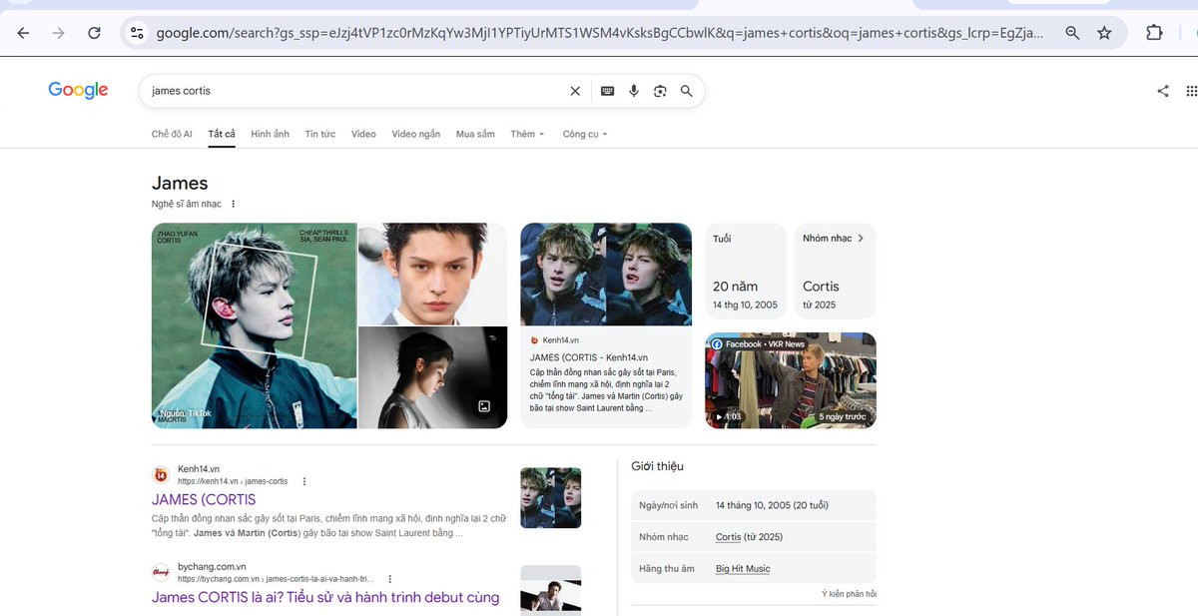The image size is (1198, 616).
Task: Open the on-screen keyboard icon
Action: [607, 91]
